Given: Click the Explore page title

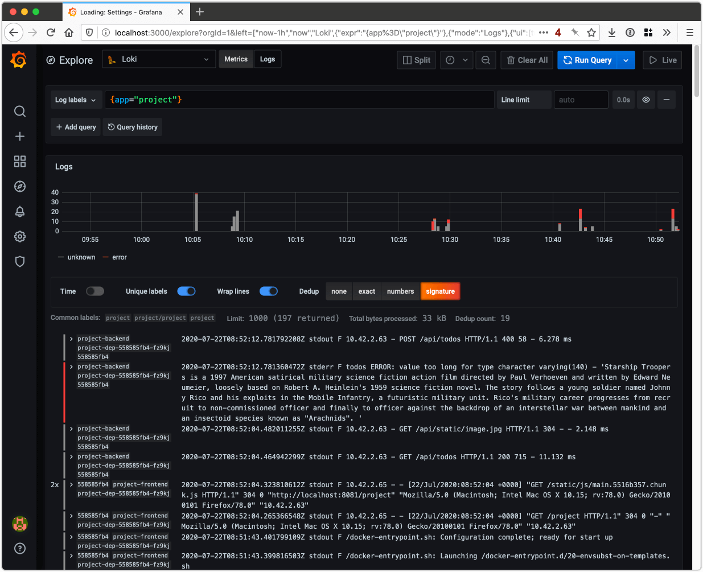Looking at the screenshot, I should coord(76,60).
